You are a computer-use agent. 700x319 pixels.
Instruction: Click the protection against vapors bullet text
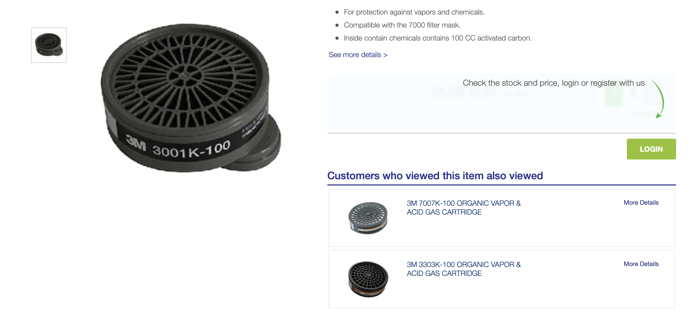[x=414, y=12]
